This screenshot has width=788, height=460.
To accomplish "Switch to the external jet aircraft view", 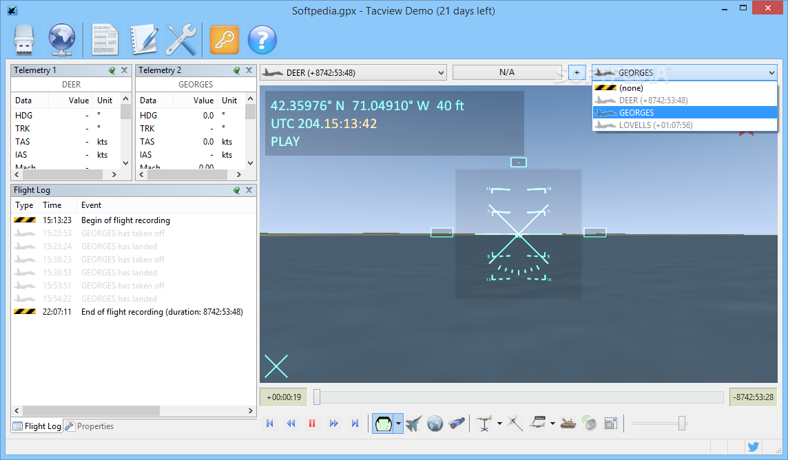I will pos(413,424).
